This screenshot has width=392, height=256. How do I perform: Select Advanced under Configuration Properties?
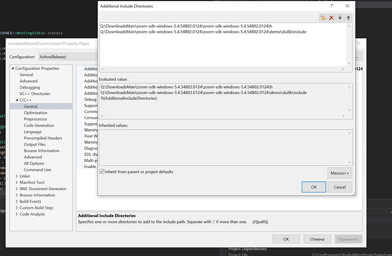[x=28, y=81]
